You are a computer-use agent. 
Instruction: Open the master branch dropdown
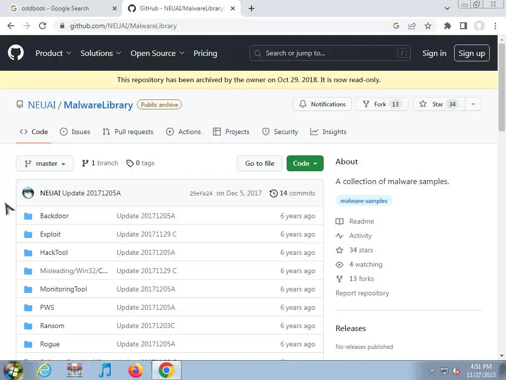point(44,163)
